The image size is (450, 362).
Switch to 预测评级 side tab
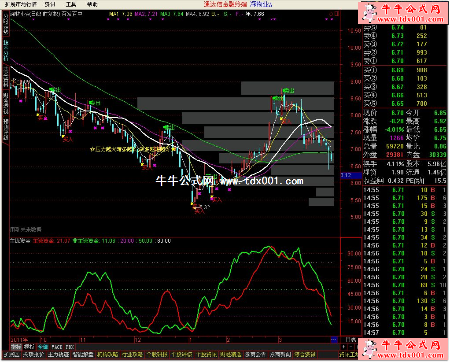[6, 129]
